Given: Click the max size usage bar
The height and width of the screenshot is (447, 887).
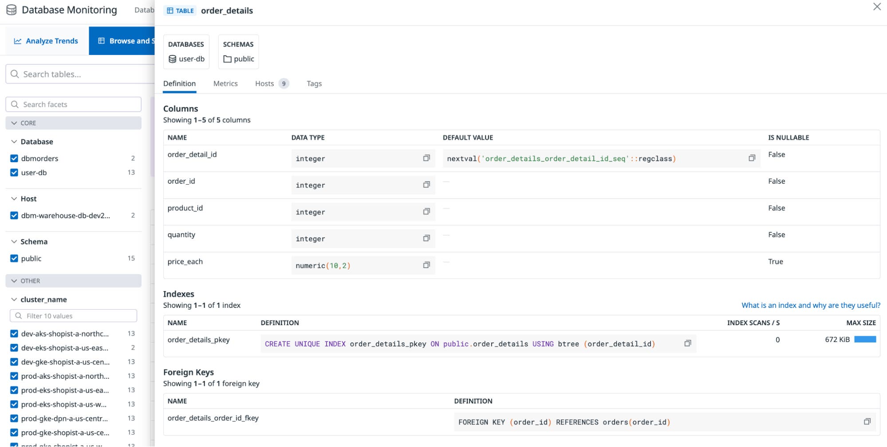Looking at the screenshot, I should pos(865,339).
